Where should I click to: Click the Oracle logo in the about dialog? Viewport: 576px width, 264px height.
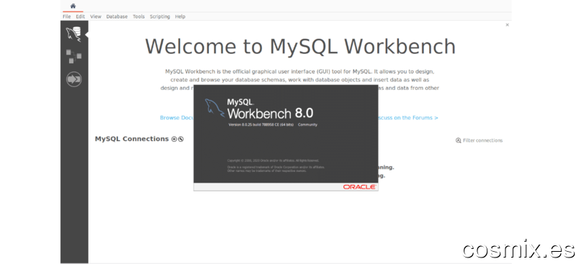[x=359, y=187]
